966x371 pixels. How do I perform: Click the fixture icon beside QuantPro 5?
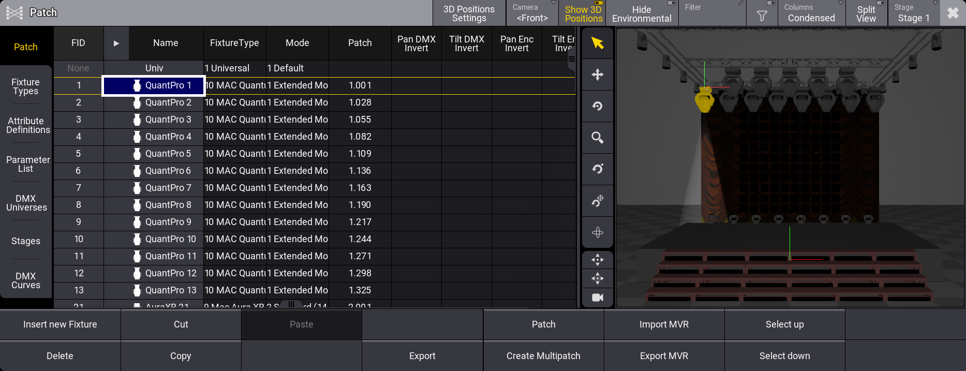(137, 154)
